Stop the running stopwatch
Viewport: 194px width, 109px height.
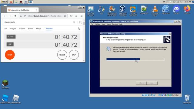(10, 55)
